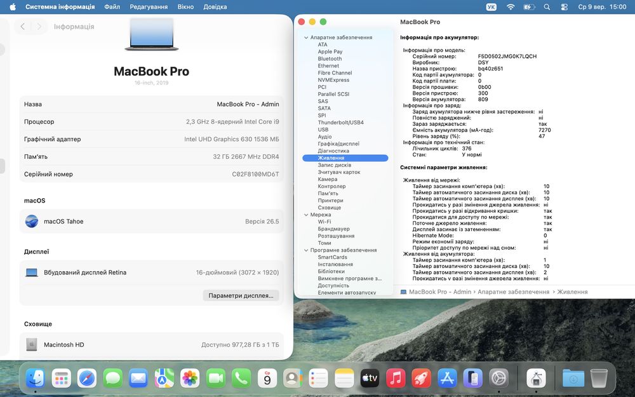Click the serial number C02F8100MD6T
635x397 pixels.
click(x=255, y=174)
